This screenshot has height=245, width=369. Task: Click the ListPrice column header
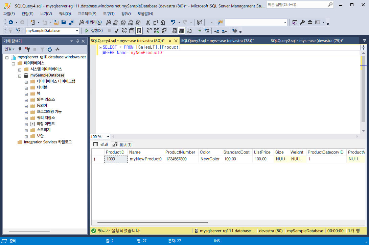(x=263, y=152)
